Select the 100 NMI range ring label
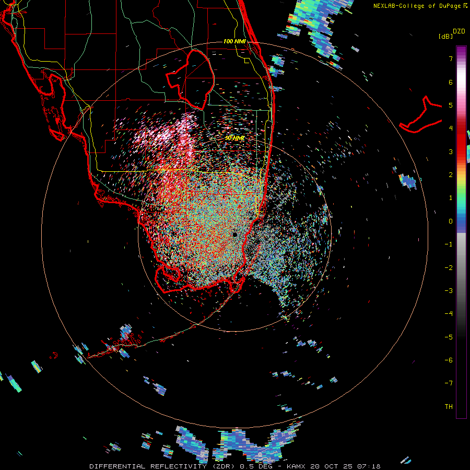This screenshot has width=470, height=470. (234, 41)
